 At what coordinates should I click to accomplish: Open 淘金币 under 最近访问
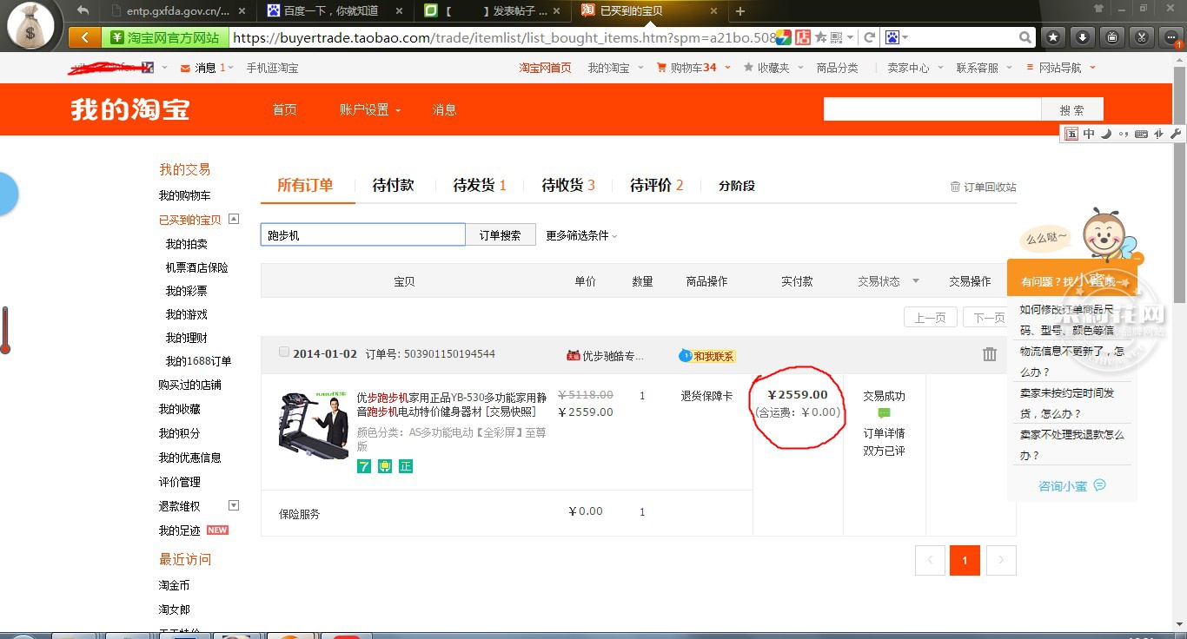point(174,585)
